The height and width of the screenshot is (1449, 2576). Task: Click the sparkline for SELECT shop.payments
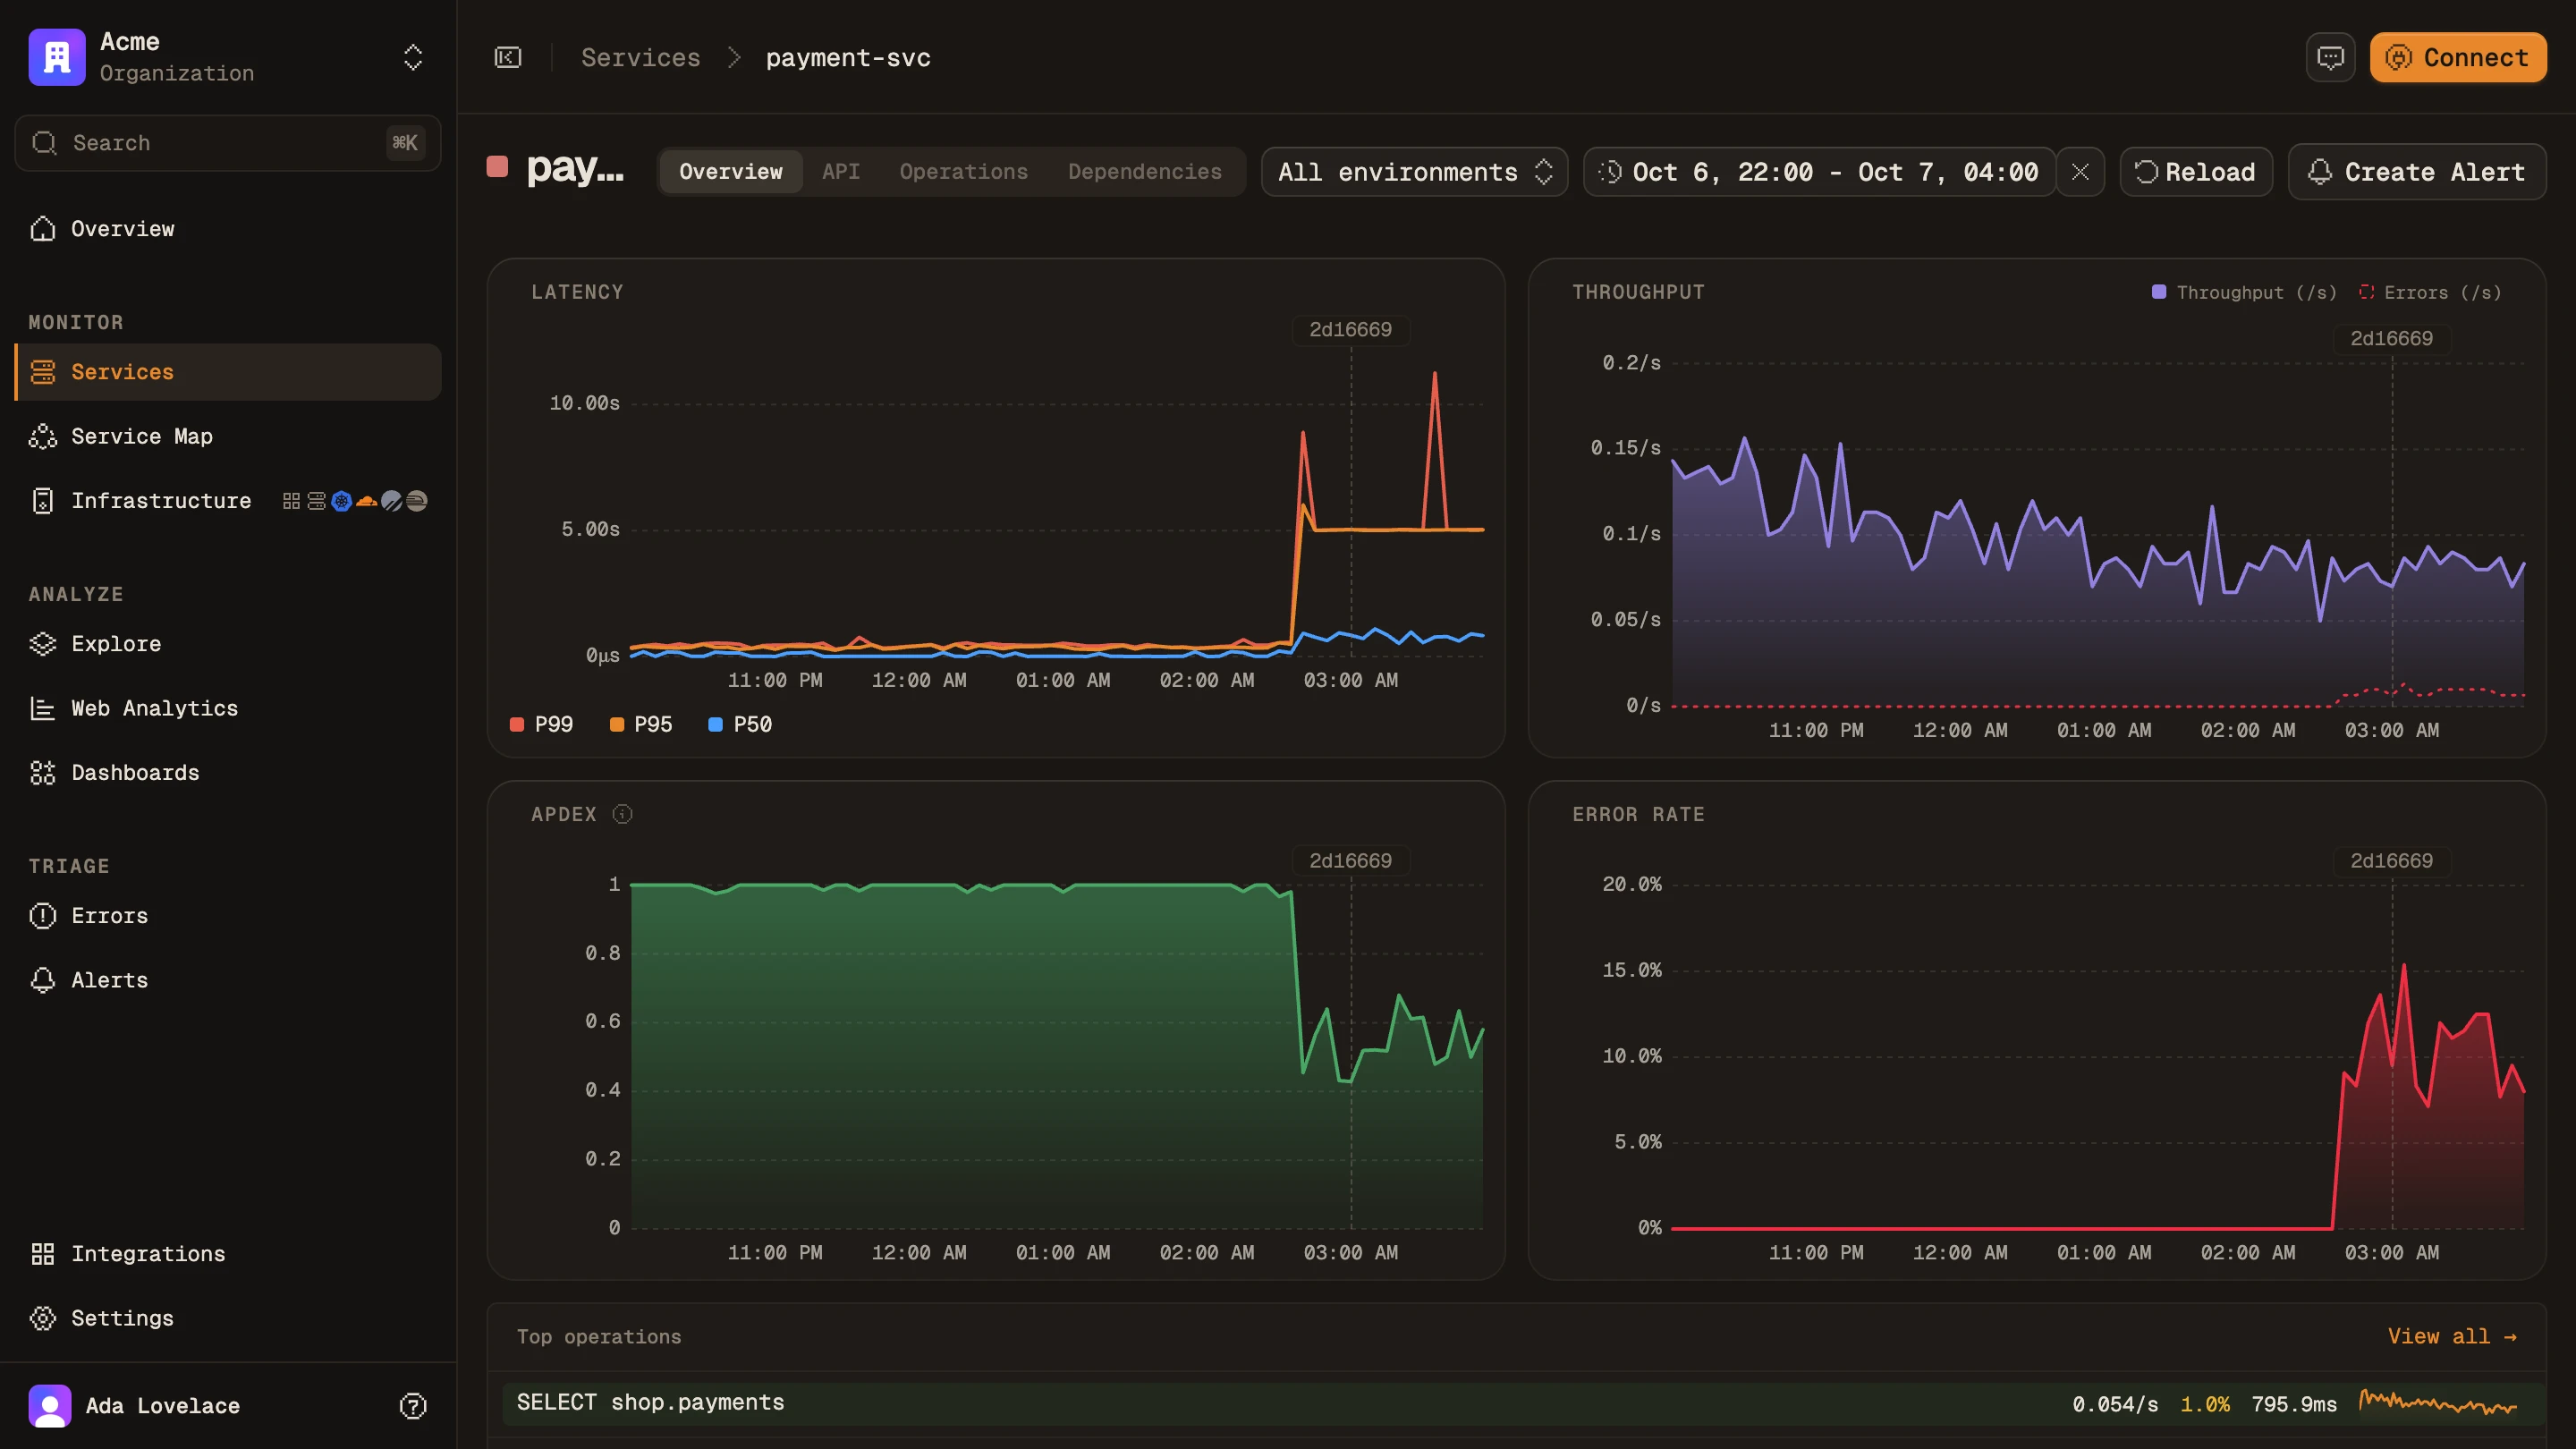pyautogui.click(x=2438, y=1403)
